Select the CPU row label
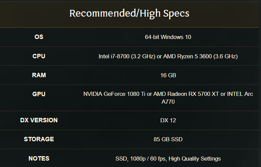Viewport: 261px width, 167px height. point(39,56)
